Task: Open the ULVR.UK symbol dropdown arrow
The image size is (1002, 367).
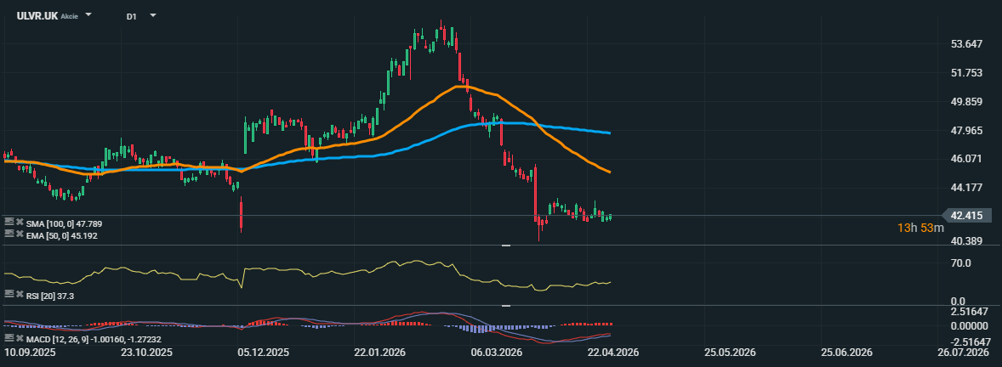Action: click(x=90, y=16)
